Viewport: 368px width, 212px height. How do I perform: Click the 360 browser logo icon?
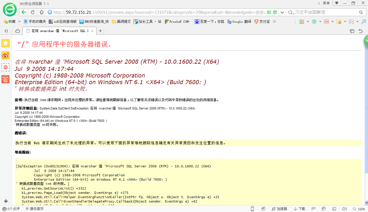pos(10,10)
